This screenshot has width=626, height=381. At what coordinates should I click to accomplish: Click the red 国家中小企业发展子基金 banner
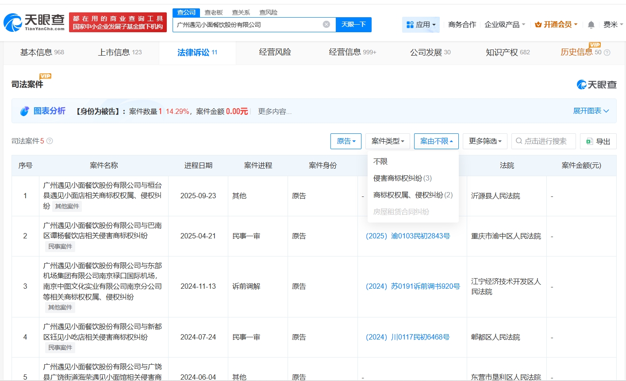click(118, 22)
